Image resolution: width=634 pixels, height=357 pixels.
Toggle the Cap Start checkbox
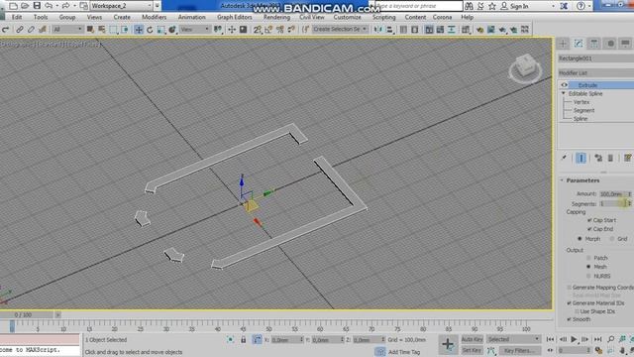589,220
